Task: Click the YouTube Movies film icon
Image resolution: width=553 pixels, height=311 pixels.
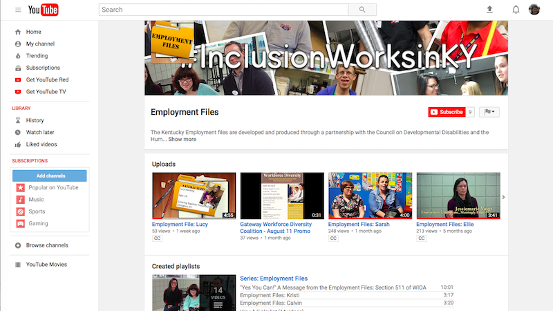Action: point(18,265)
